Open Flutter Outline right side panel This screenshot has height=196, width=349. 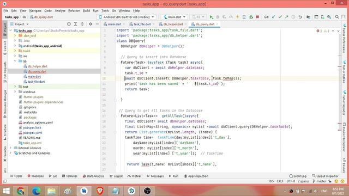pos(344,72)
